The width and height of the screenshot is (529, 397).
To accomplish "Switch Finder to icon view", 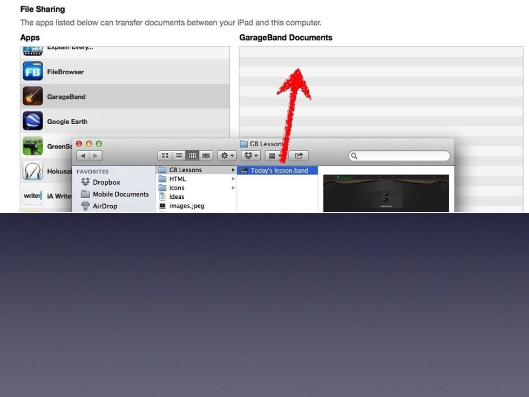I will click(165, 155).
